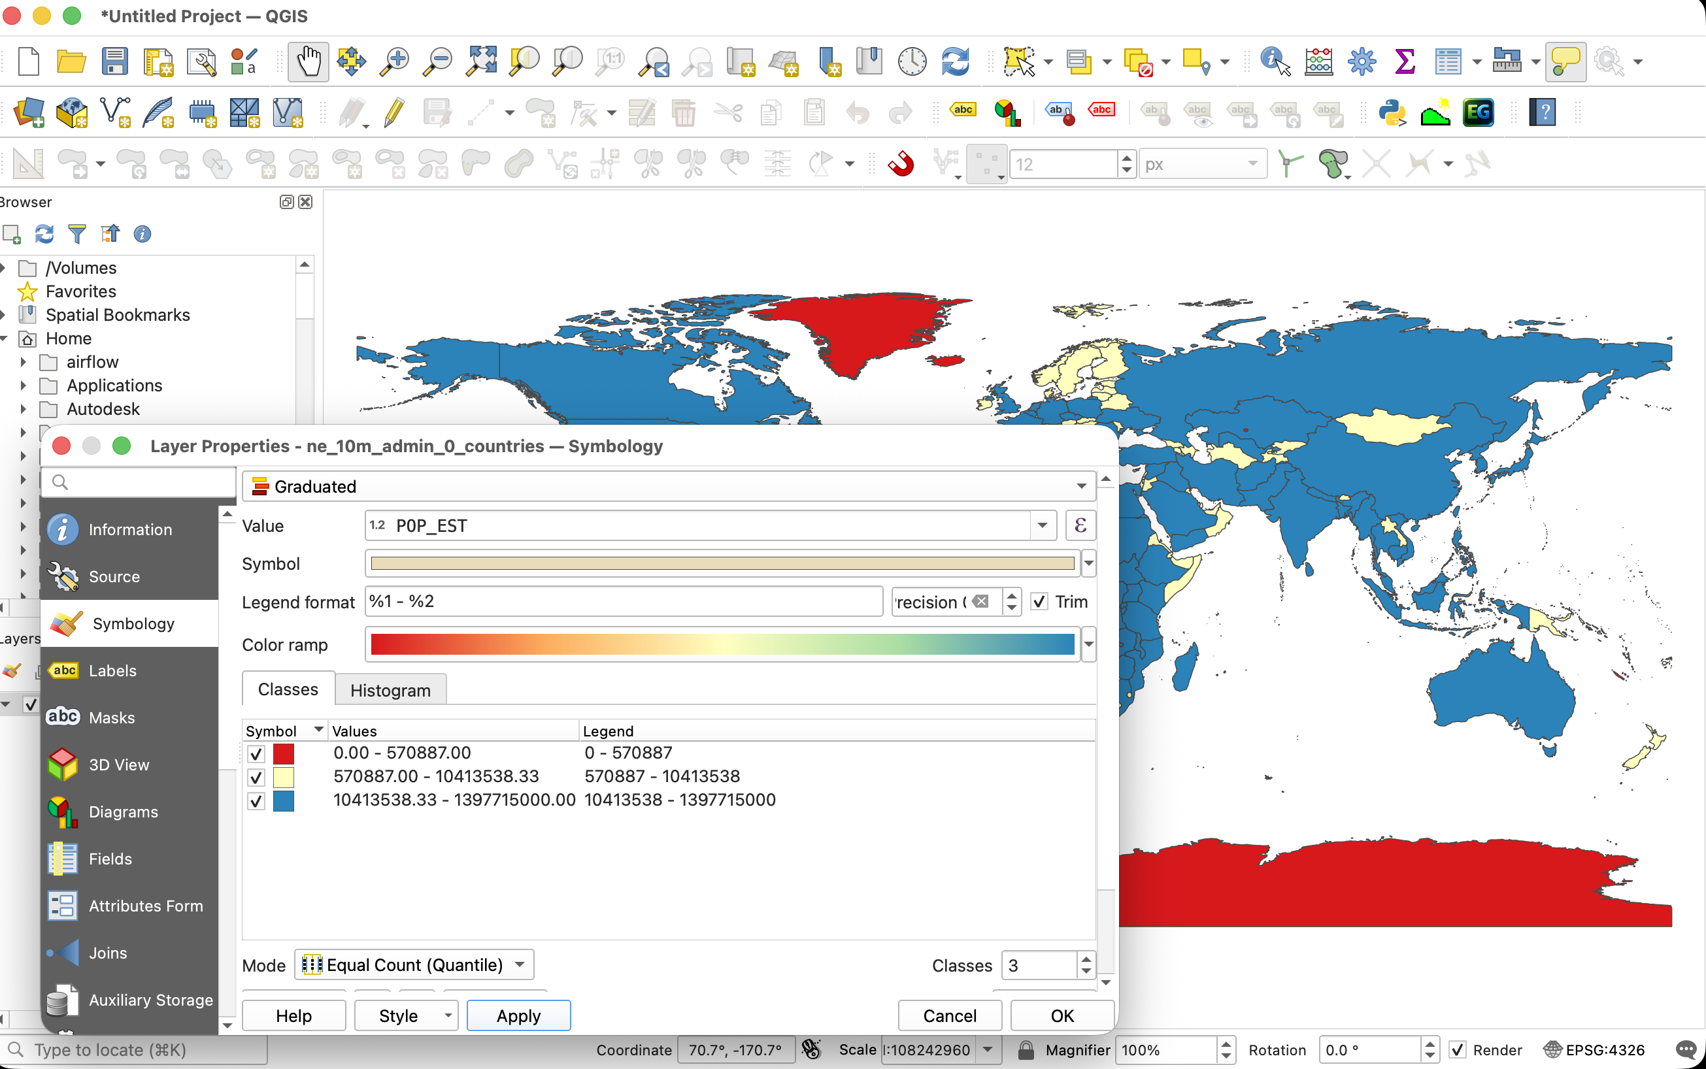Screen dimensions: 1706x1069
Task: Click the EPSG:4326 CRS button
Action: (x=1594, y=1050)
